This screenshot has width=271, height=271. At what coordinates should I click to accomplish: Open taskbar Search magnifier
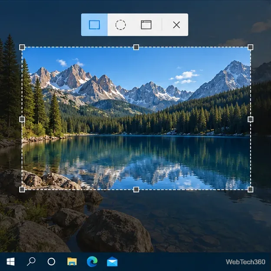[31, 261]
